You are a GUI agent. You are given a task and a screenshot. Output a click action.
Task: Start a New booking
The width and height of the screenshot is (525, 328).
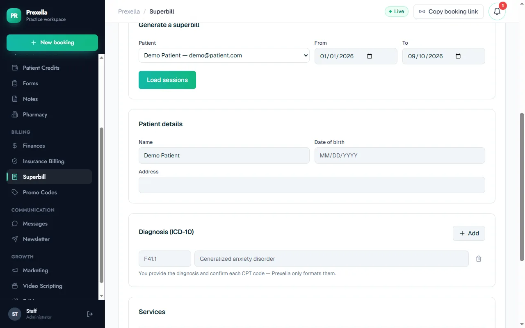pos(52,43)
